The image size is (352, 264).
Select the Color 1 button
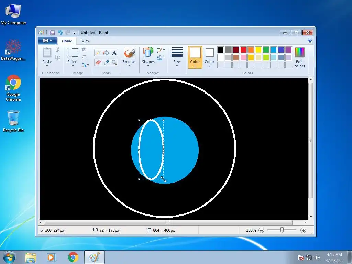pyautogui.click(x=195, y=57)
